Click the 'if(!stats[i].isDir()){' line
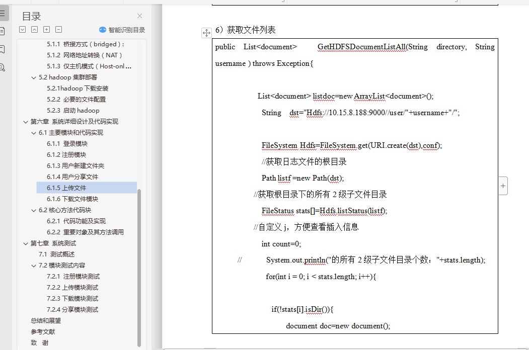The height and width of the screenshot is (350, 529). [303, 310]
